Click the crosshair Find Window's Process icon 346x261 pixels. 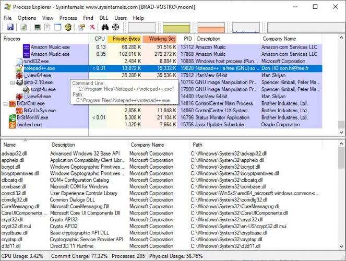pos(115,27)
